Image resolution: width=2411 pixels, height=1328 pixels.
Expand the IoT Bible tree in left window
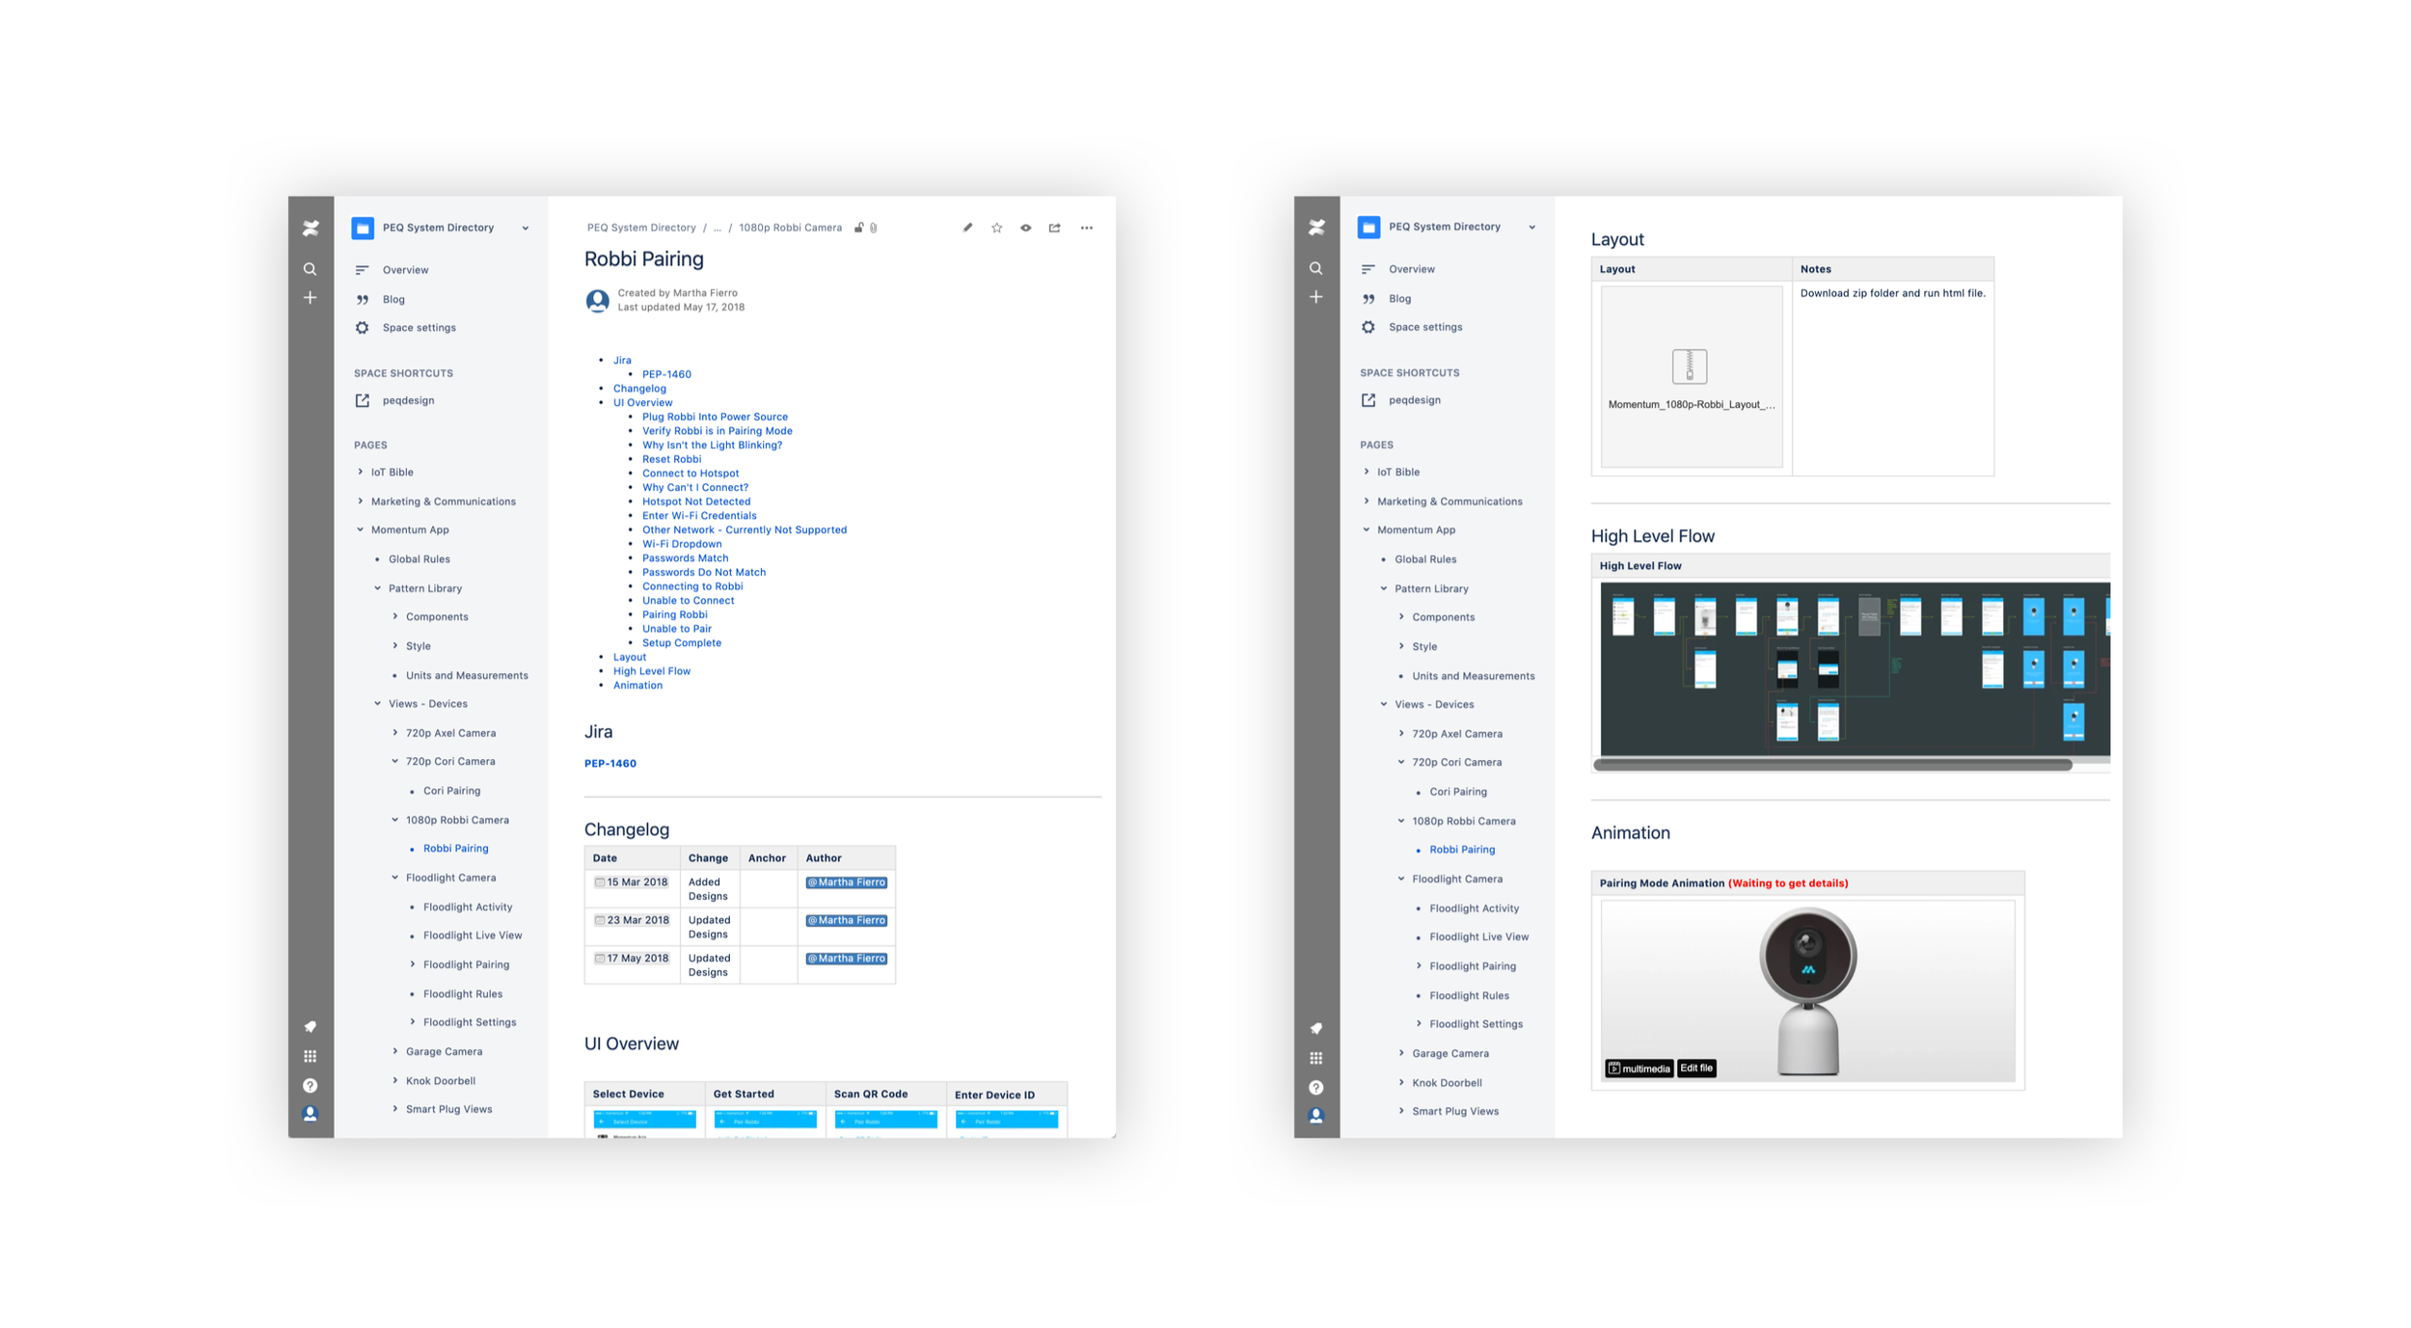(x=361, y=472)
